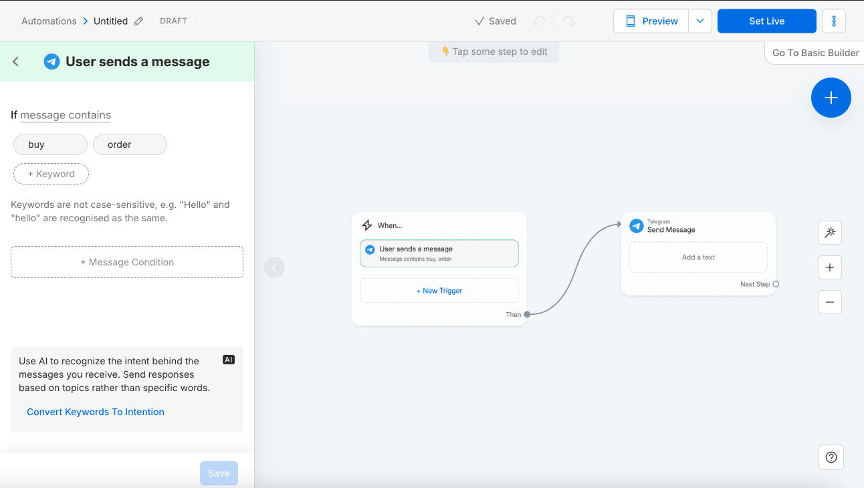This screenshot has width=864, height=488.
Task: Zoom in the canvas with plus button
Action: 830,267
